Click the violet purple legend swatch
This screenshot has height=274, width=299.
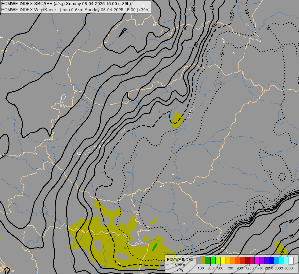[262, 260]
